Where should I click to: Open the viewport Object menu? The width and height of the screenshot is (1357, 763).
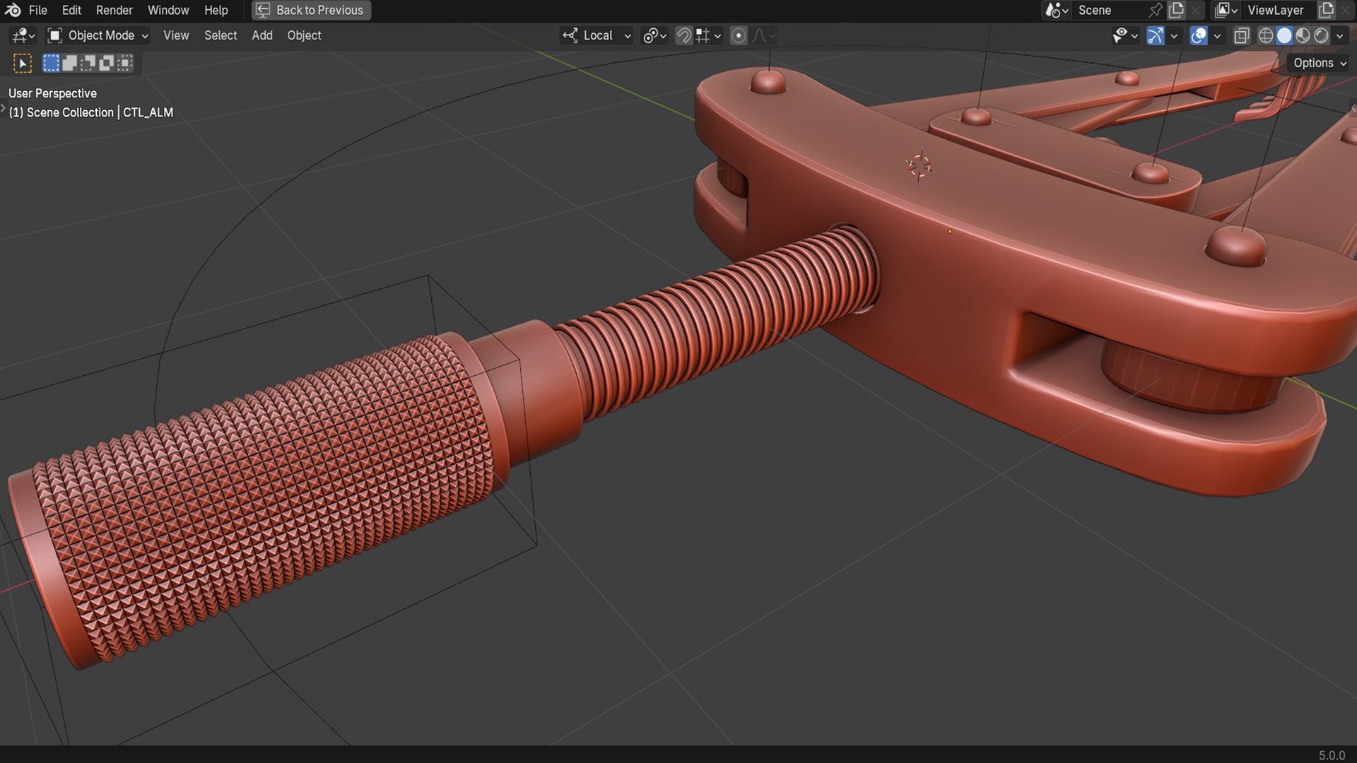(x=304, y=35)
